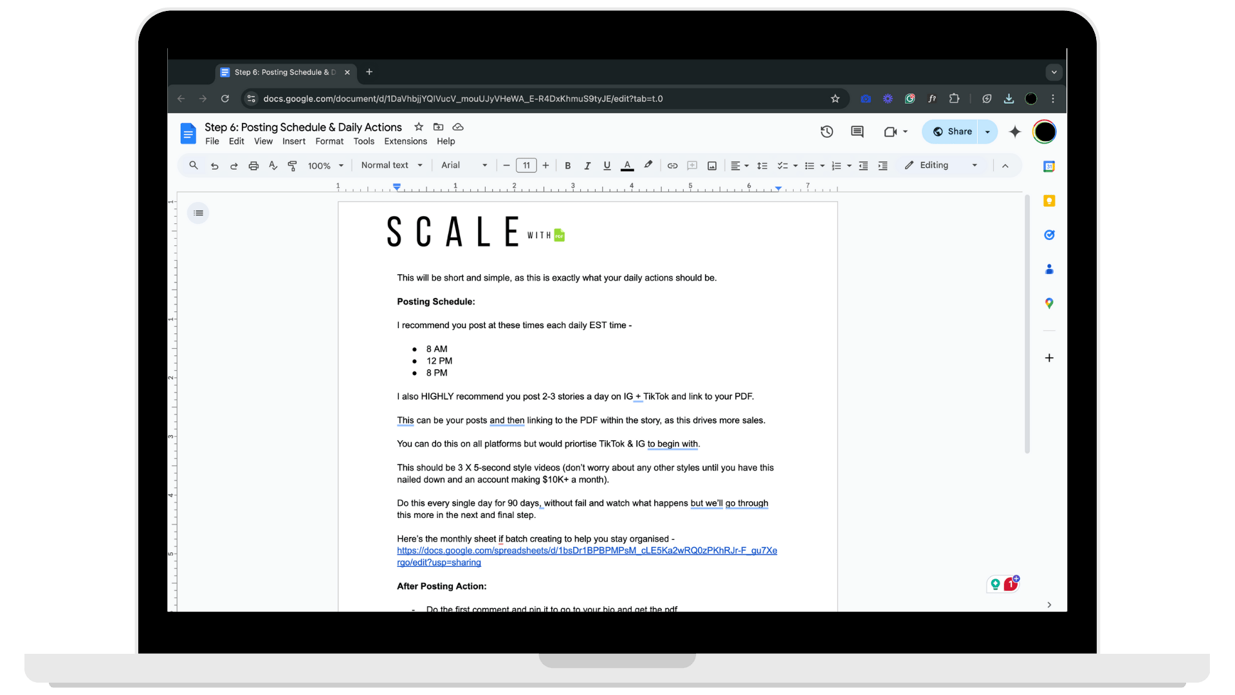Viewport: 1235px width, 695px height.
Task: Open version history clock icon
Action: point(827,132)
